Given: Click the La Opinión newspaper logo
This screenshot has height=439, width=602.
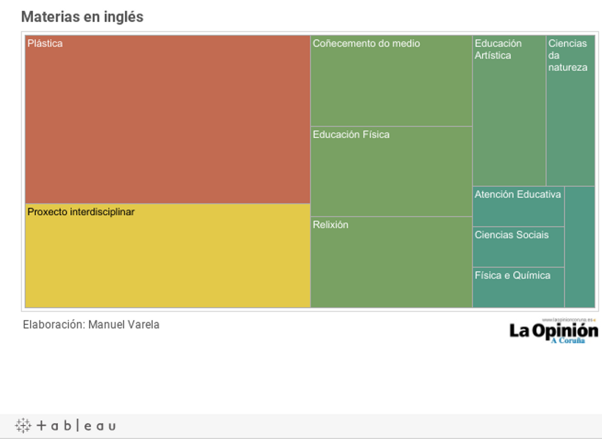Looking at the screenshot, I should [x=553, y=331].
